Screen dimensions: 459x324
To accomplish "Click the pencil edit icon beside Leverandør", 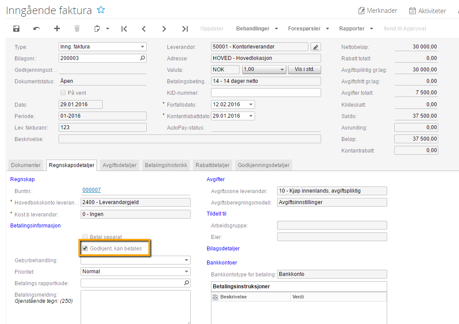I will [x=315, y=47].
